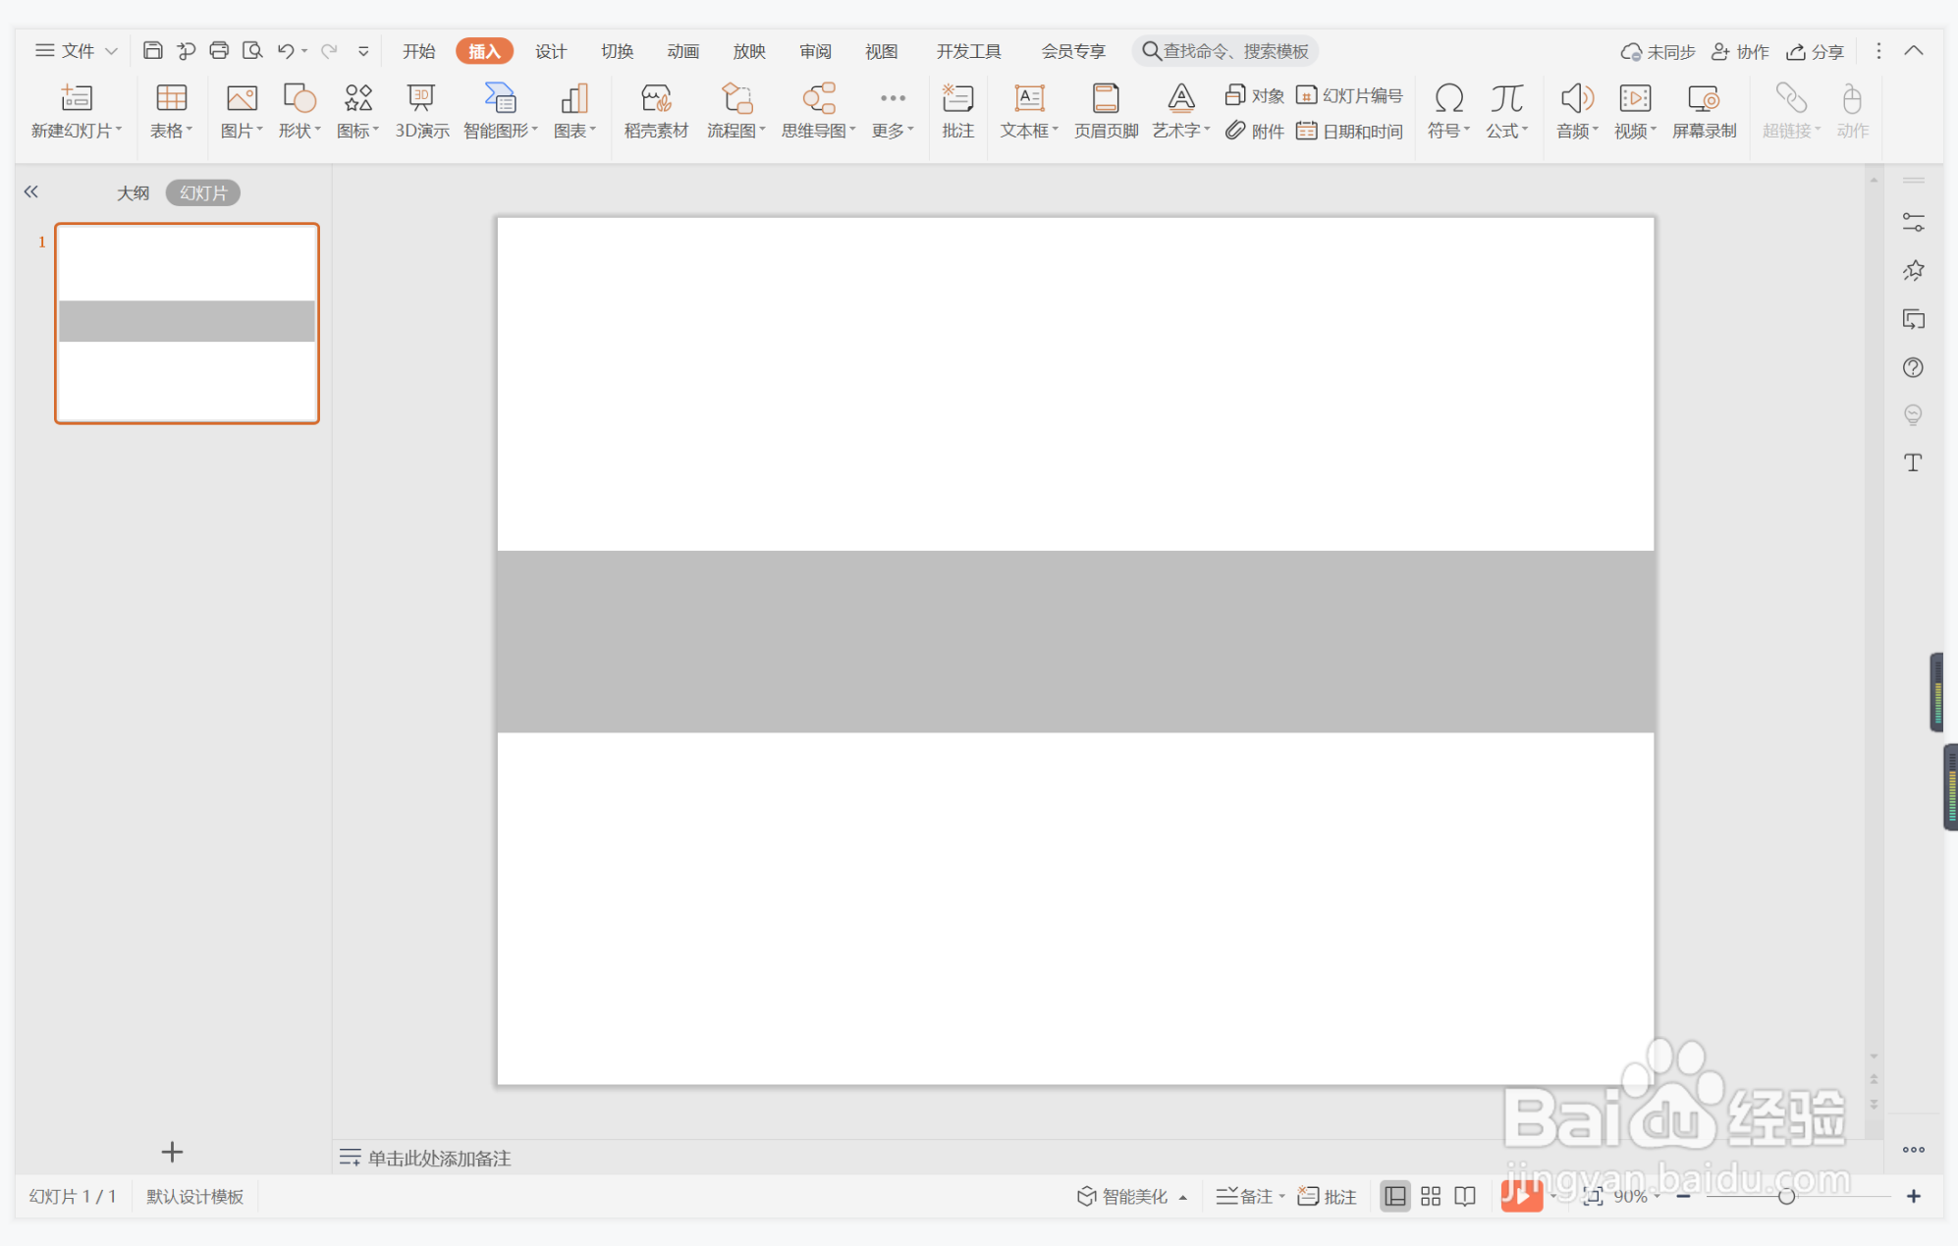Click the 3D演示 presentation icon
The width and height of the screenshot is (1958, 1246).
(421, 110)
